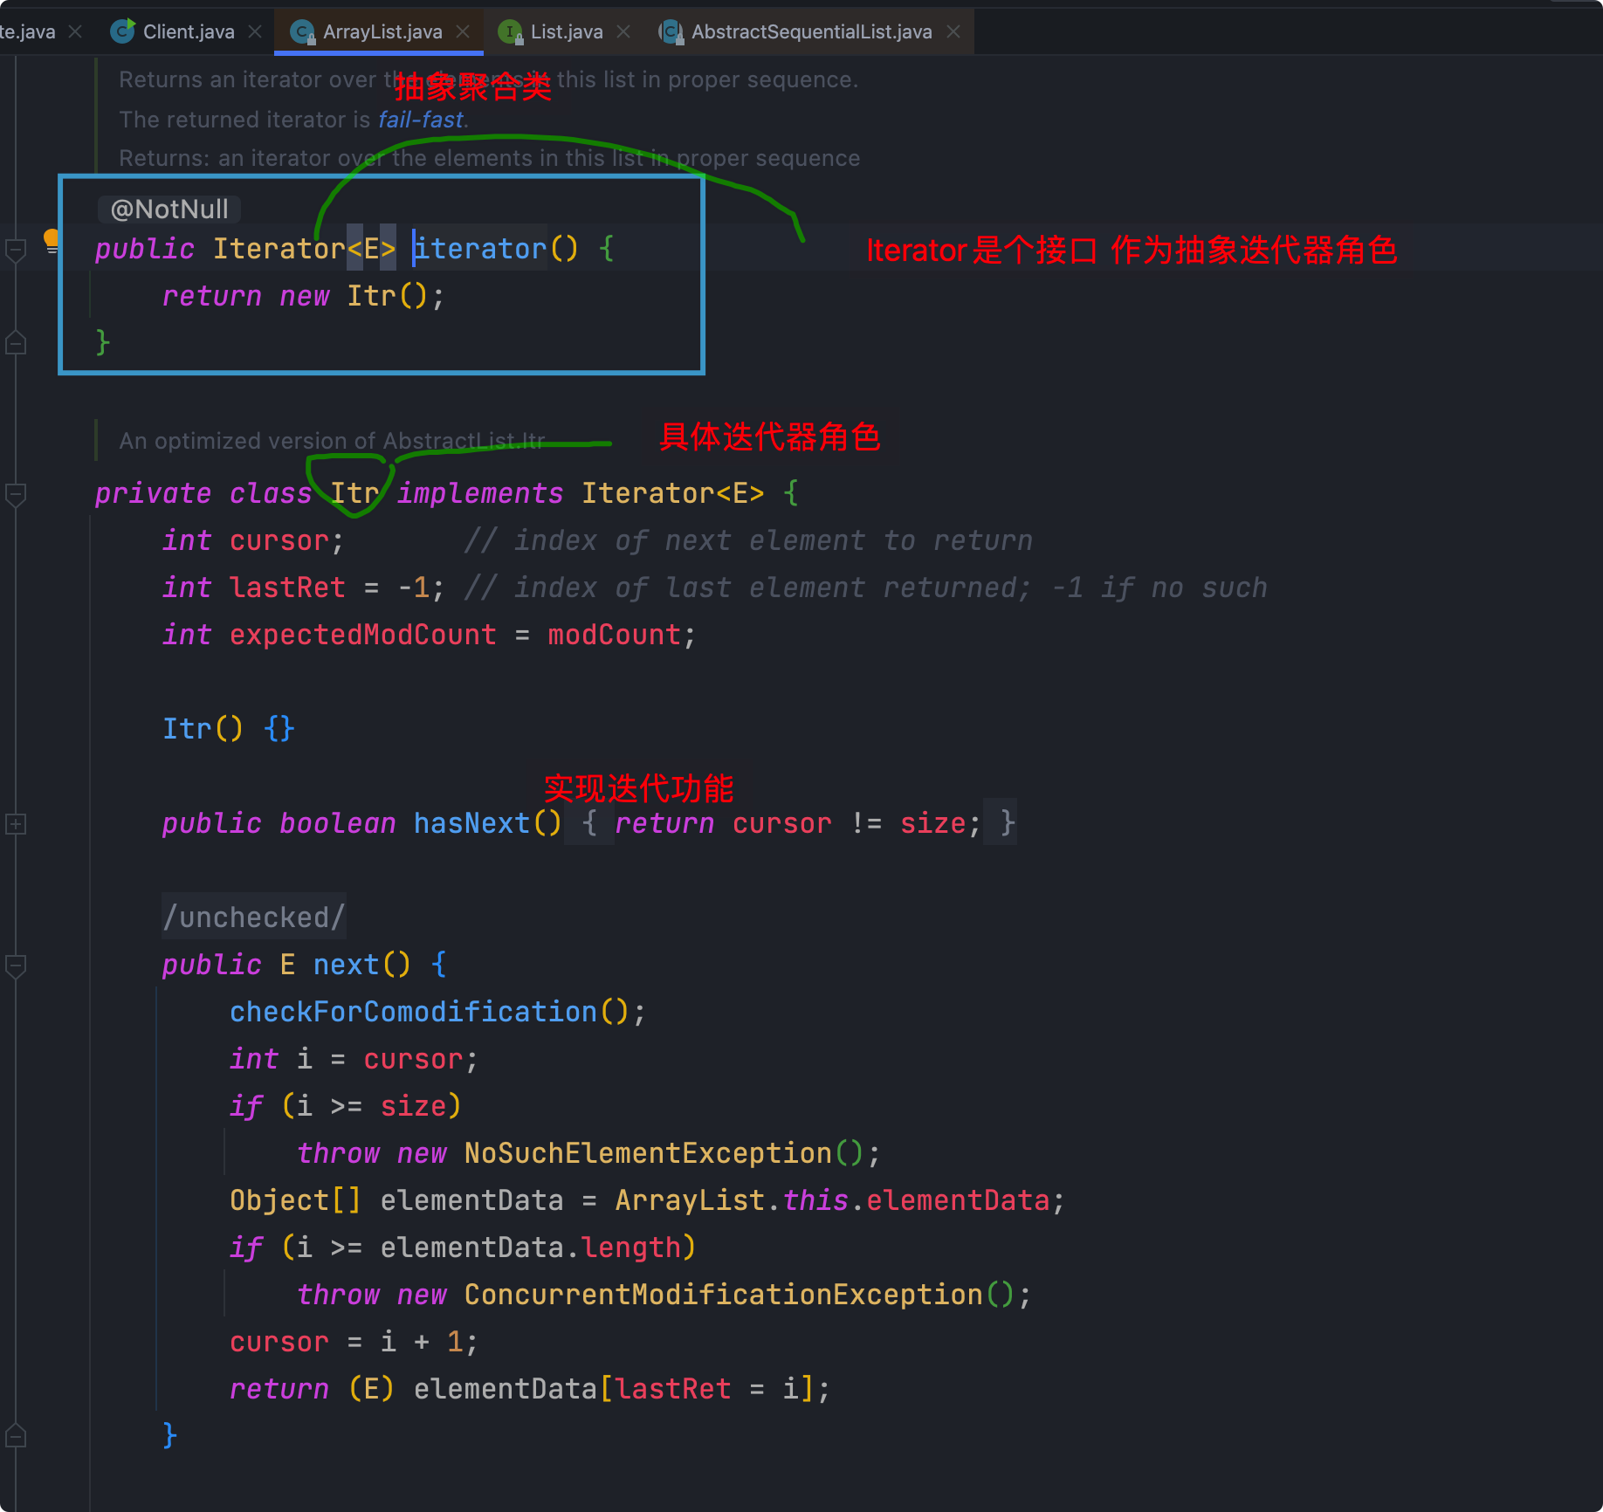Click the fold end marker closing next() method
Image resolution: width=1603 pixels, height=1512 pixels.
point(16,1435)
